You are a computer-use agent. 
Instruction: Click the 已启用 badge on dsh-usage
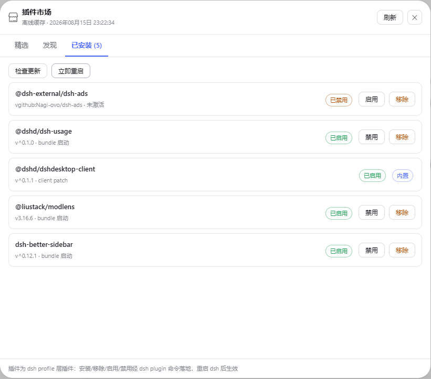click(x=339, y=138)
